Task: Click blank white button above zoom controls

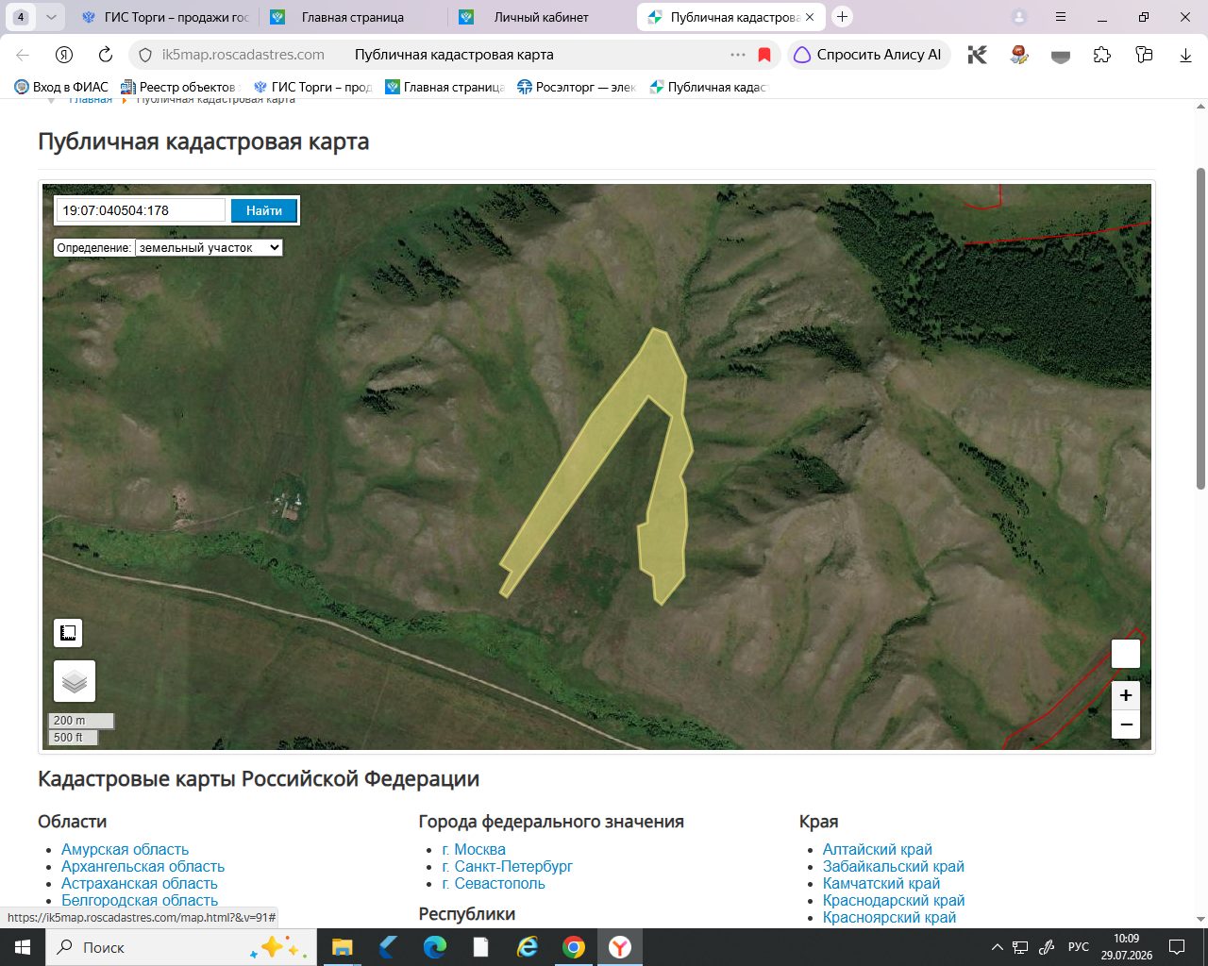Action: click(1126, 654)
